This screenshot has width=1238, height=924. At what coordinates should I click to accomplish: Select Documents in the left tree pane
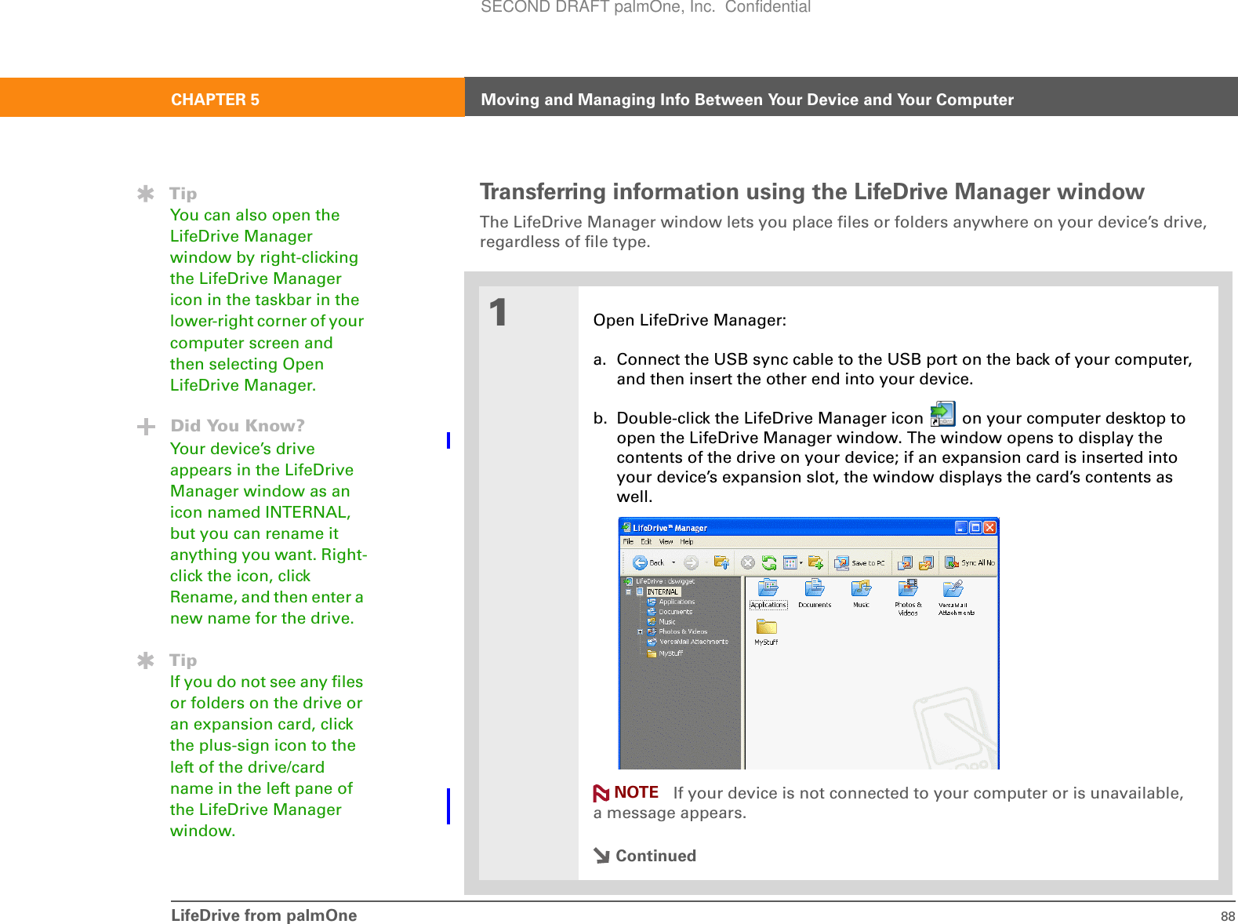670,612
